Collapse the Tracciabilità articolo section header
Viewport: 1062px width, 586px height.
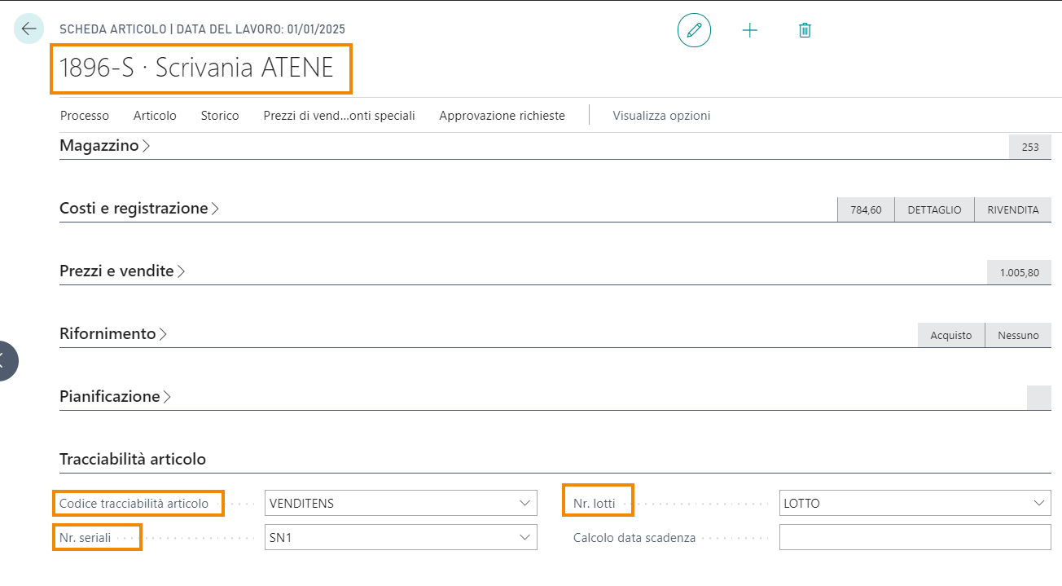tap(133, 460)
